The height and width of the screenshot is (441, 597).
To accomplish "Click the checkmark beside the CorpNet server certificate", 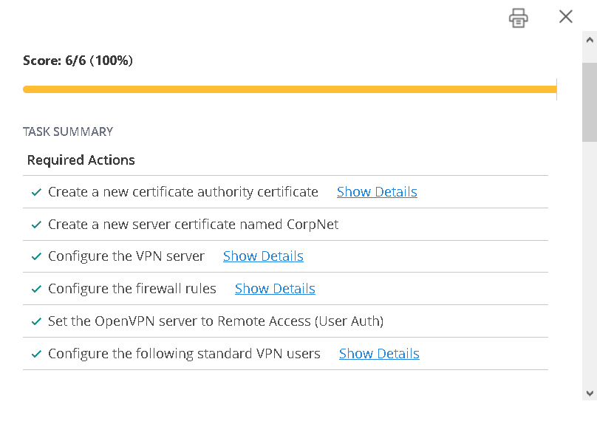I will click(x=36, y=225).
